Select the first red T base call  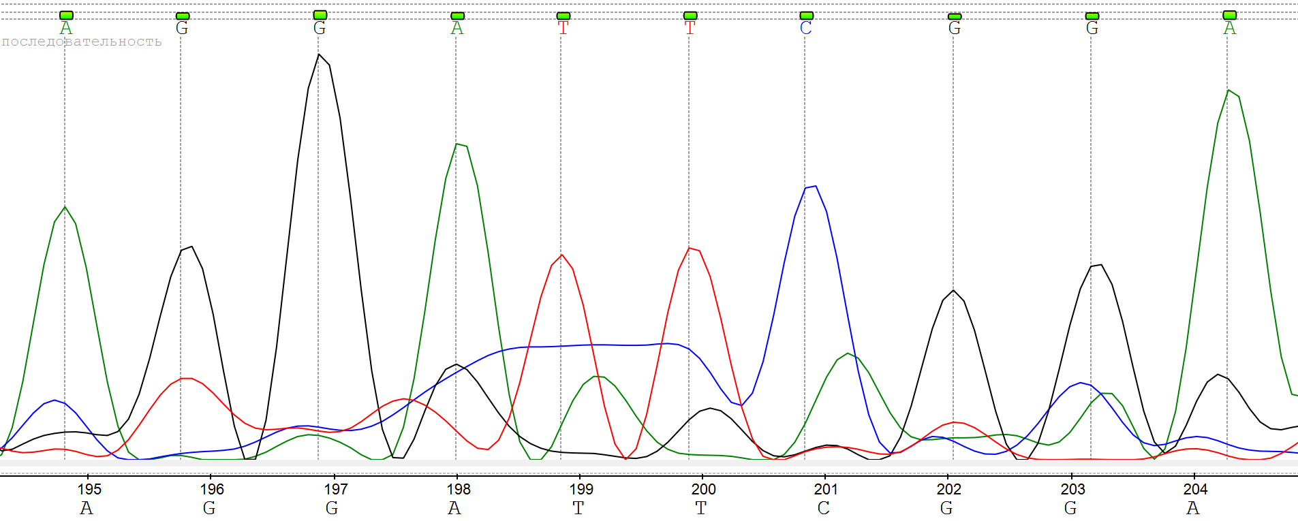(x=563, y=28)
